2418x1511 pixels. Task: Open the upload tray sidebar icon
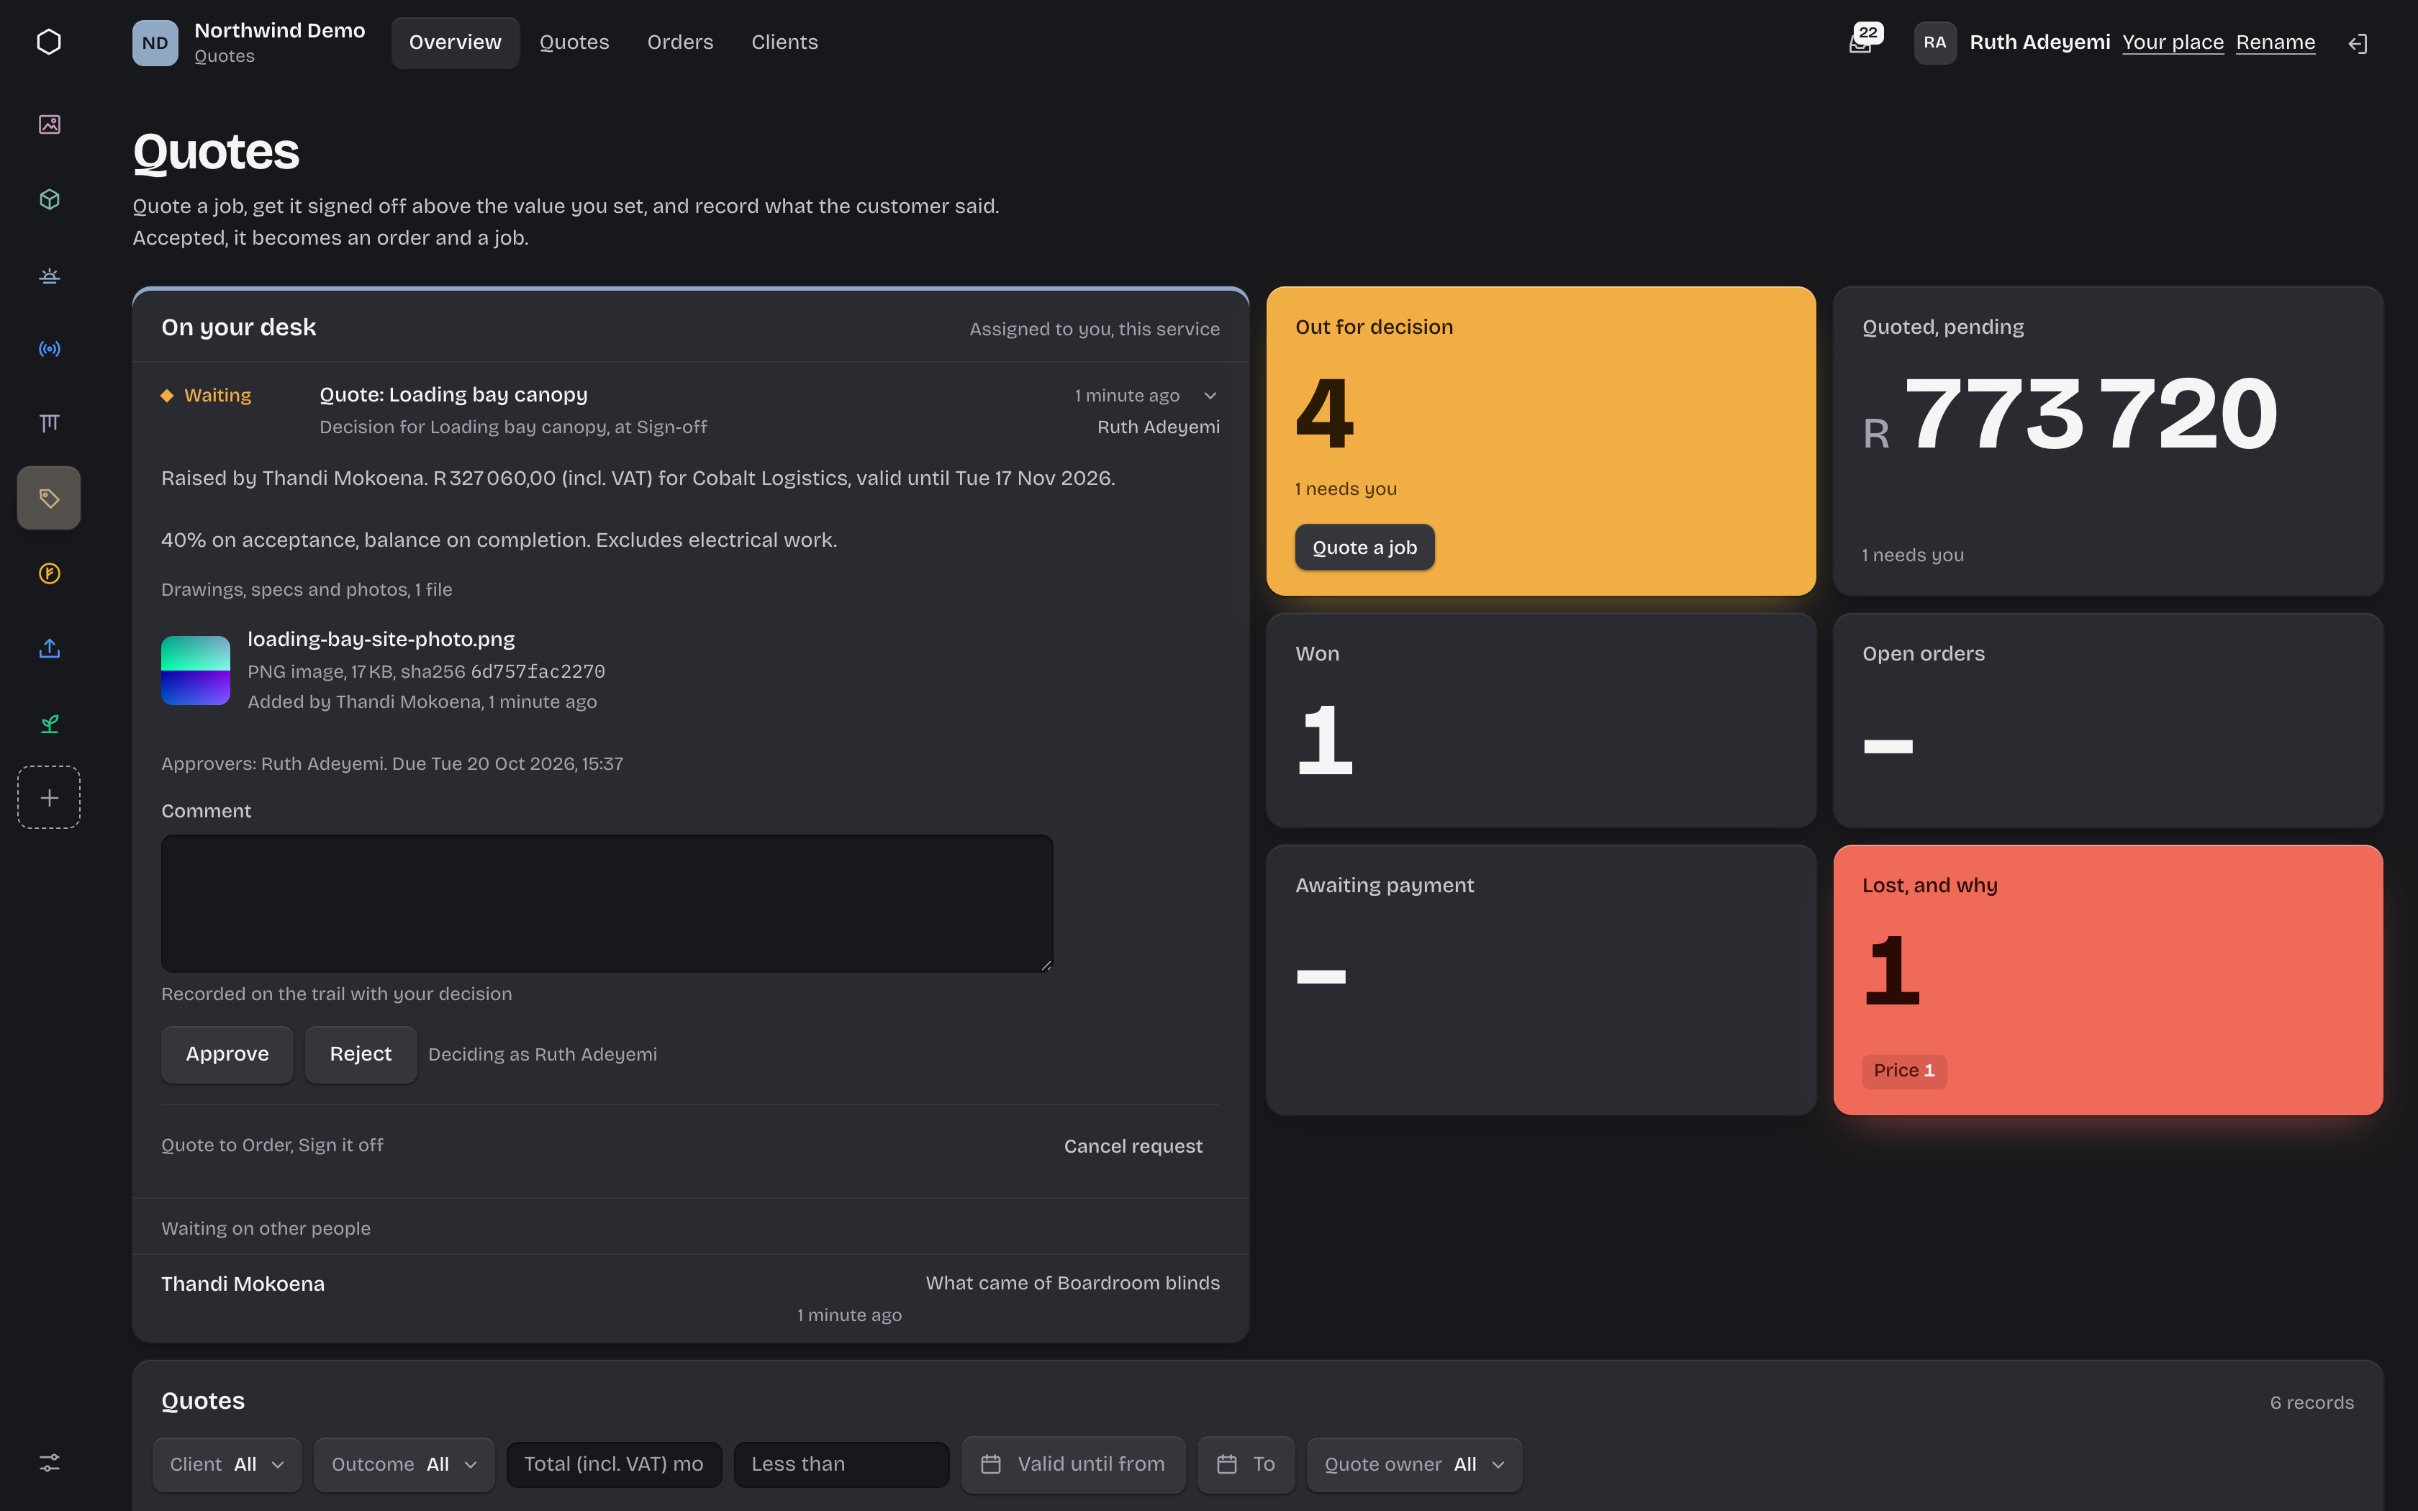point(49,648)
